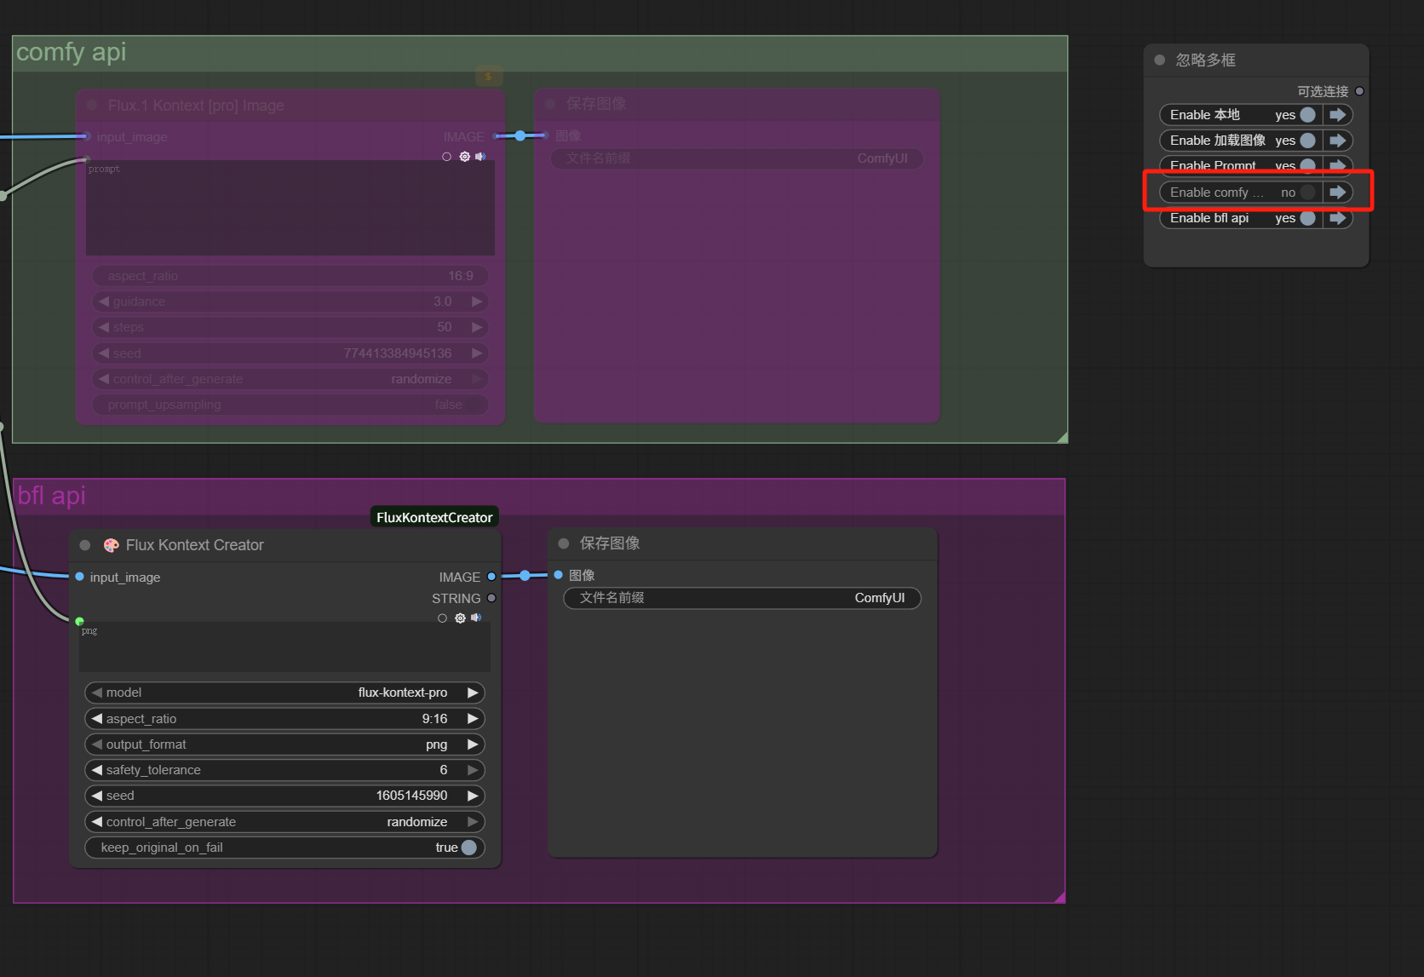Toggle keep_original_on_fail switch
This screenshot has width=1424, height=977.
(468, 848)
